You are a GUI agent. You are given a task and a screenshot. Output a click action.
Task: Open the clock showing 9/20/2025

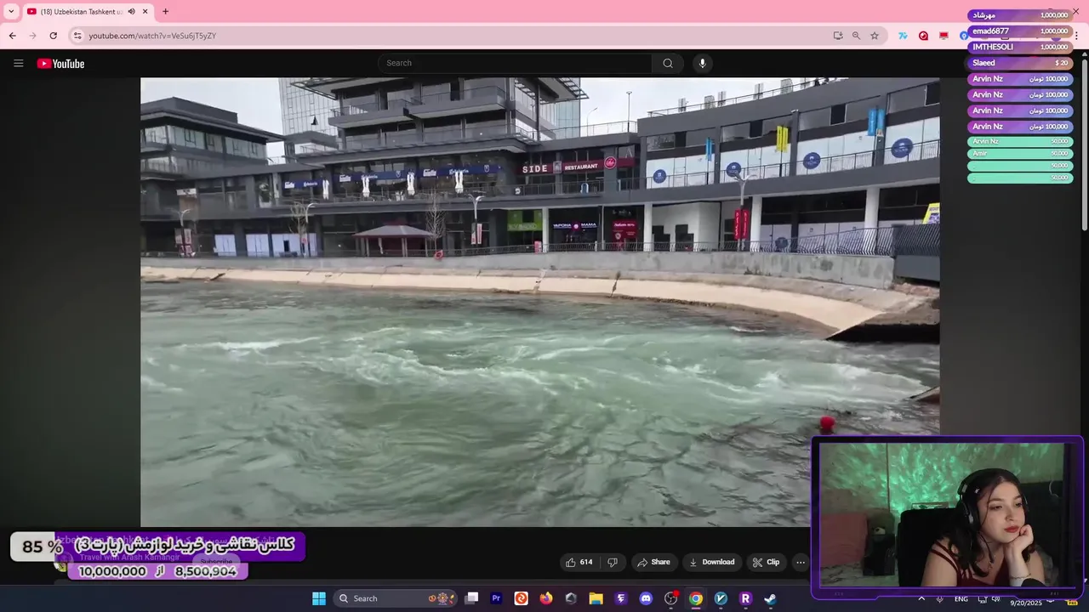(x=1026, y=602)
